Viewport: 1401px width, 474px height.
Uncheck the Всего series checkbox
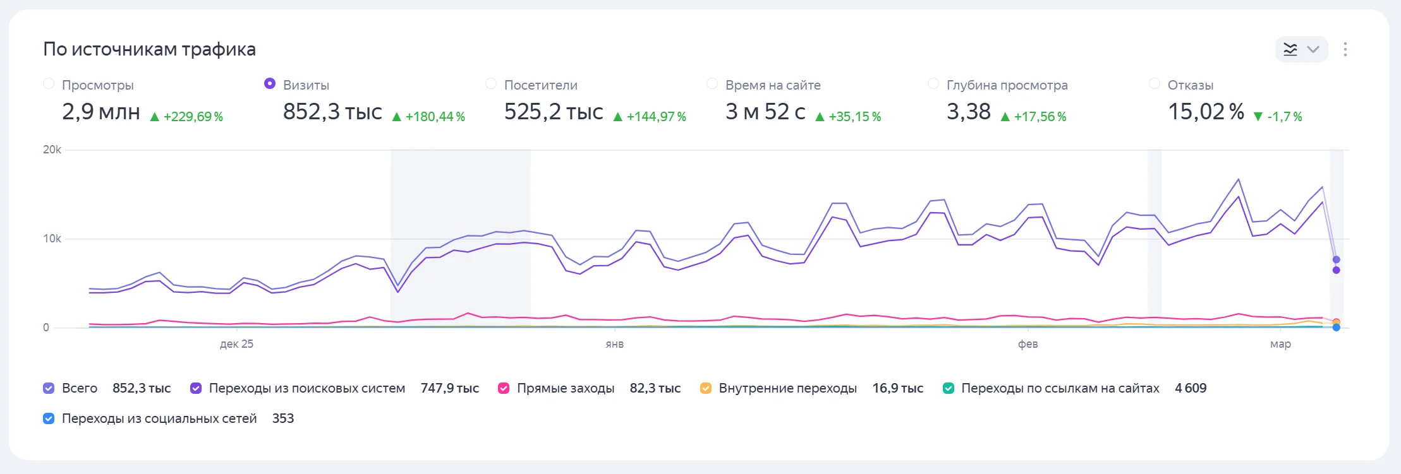tap(49, 388)
